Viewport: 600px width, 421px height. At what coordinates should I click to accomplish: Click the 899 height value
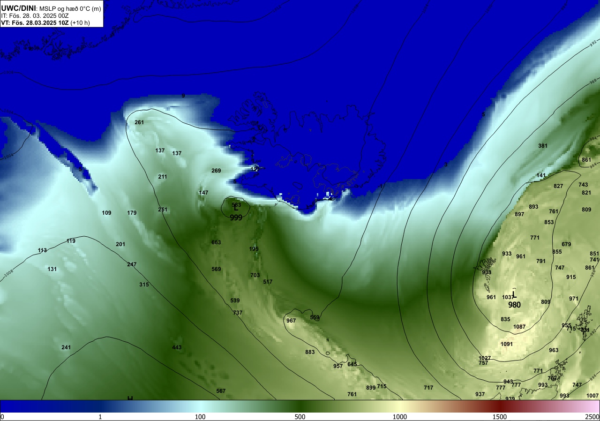[371, 388]
